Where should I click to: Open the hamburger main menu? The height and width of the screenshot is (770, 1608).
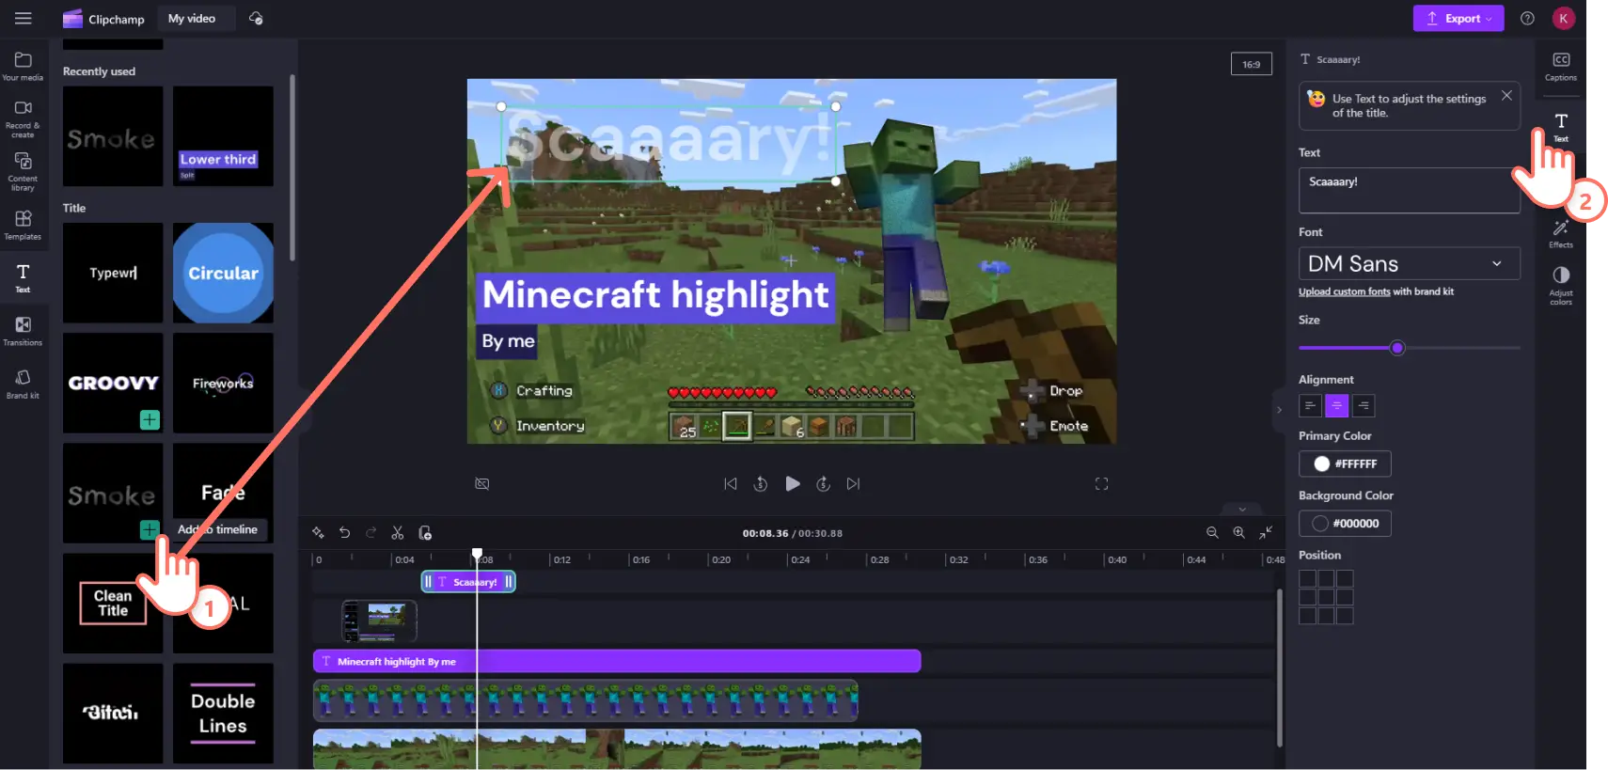[x=24, y=18]
